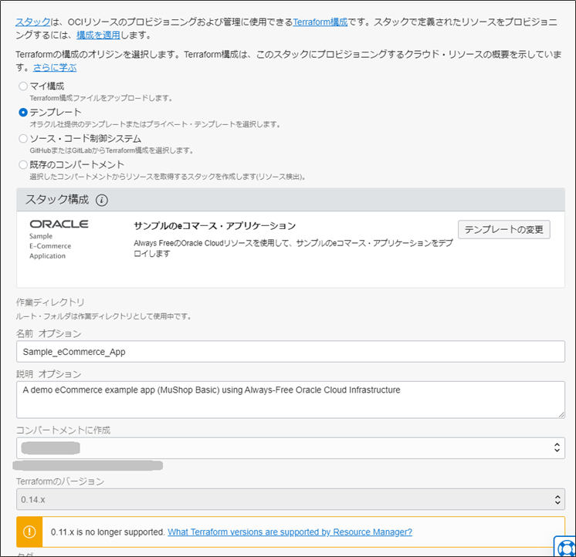Open the さらに学ぶ link
The image size is (576, 557).
55,68
